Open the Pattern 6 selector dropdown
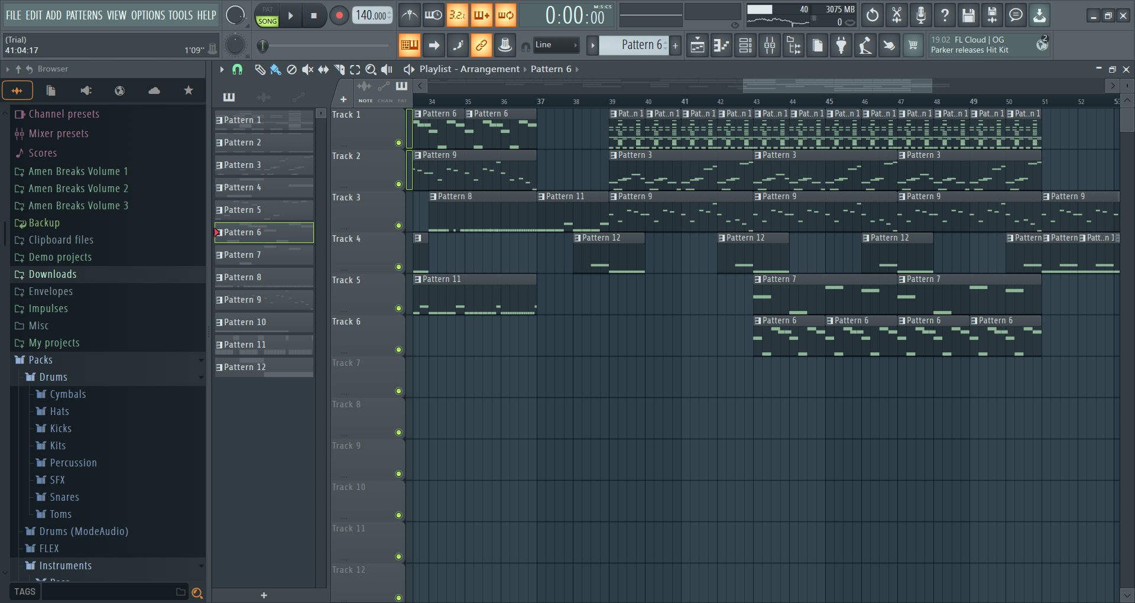The image size is (1135, 603). point(634,45)
